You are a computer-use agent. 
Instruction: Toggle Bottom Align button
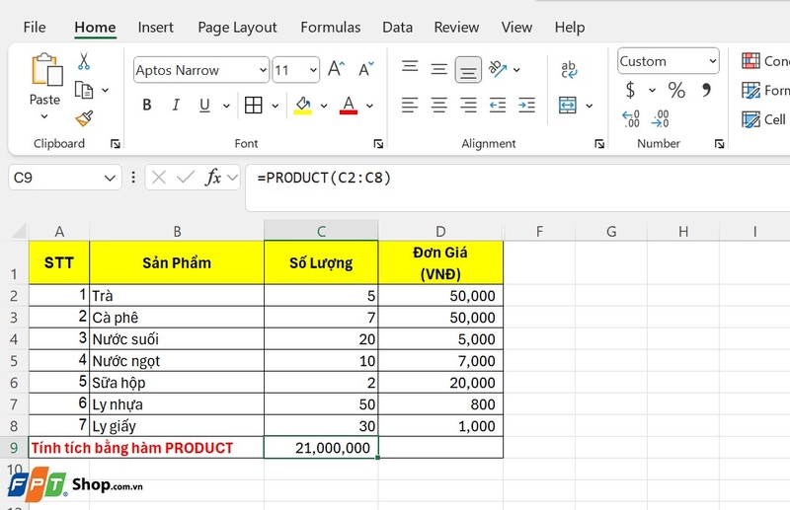click(x=468, y=69)
